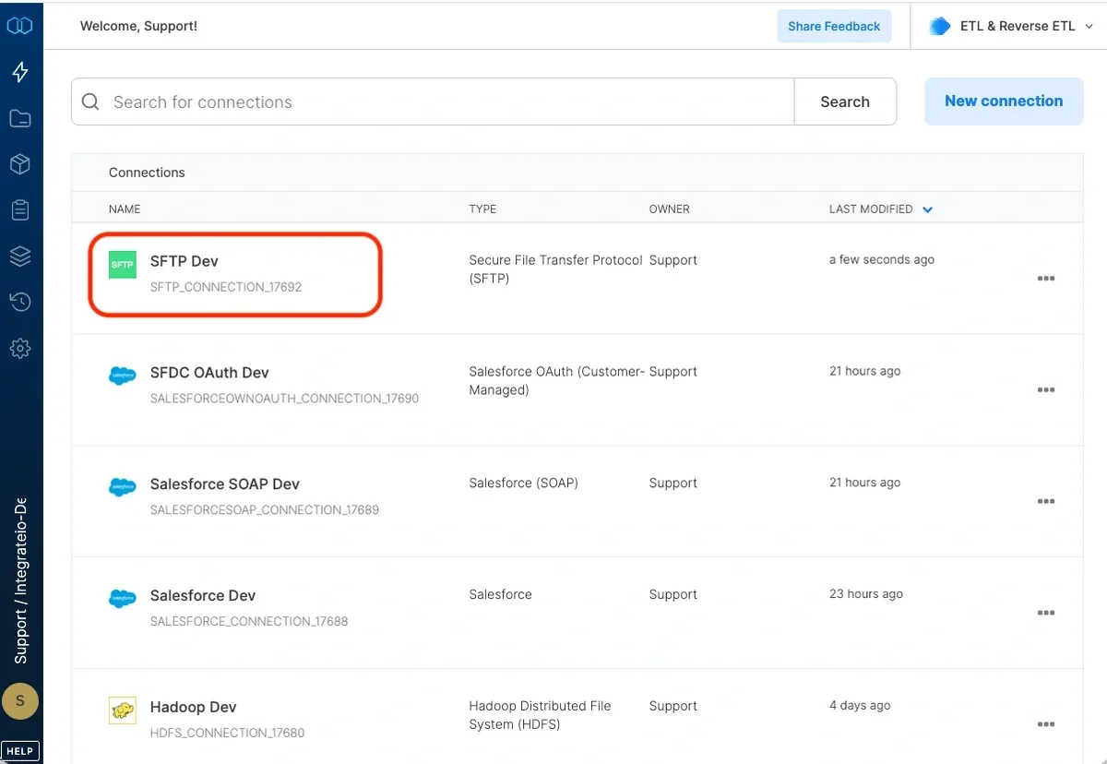Open the history clock icon in the sidebar
1107x764 pixels.
click(x=20, y=303)
